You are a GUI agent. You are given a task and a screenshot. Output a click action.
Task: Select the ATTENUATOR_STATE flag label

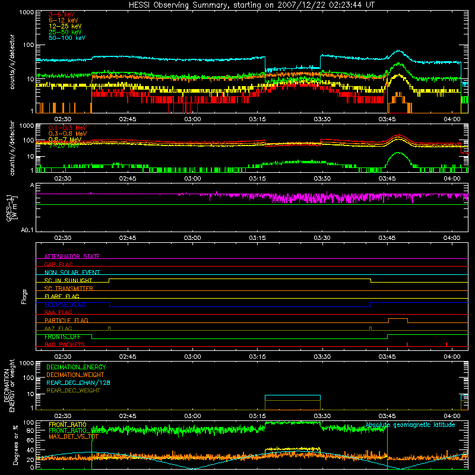72,256
